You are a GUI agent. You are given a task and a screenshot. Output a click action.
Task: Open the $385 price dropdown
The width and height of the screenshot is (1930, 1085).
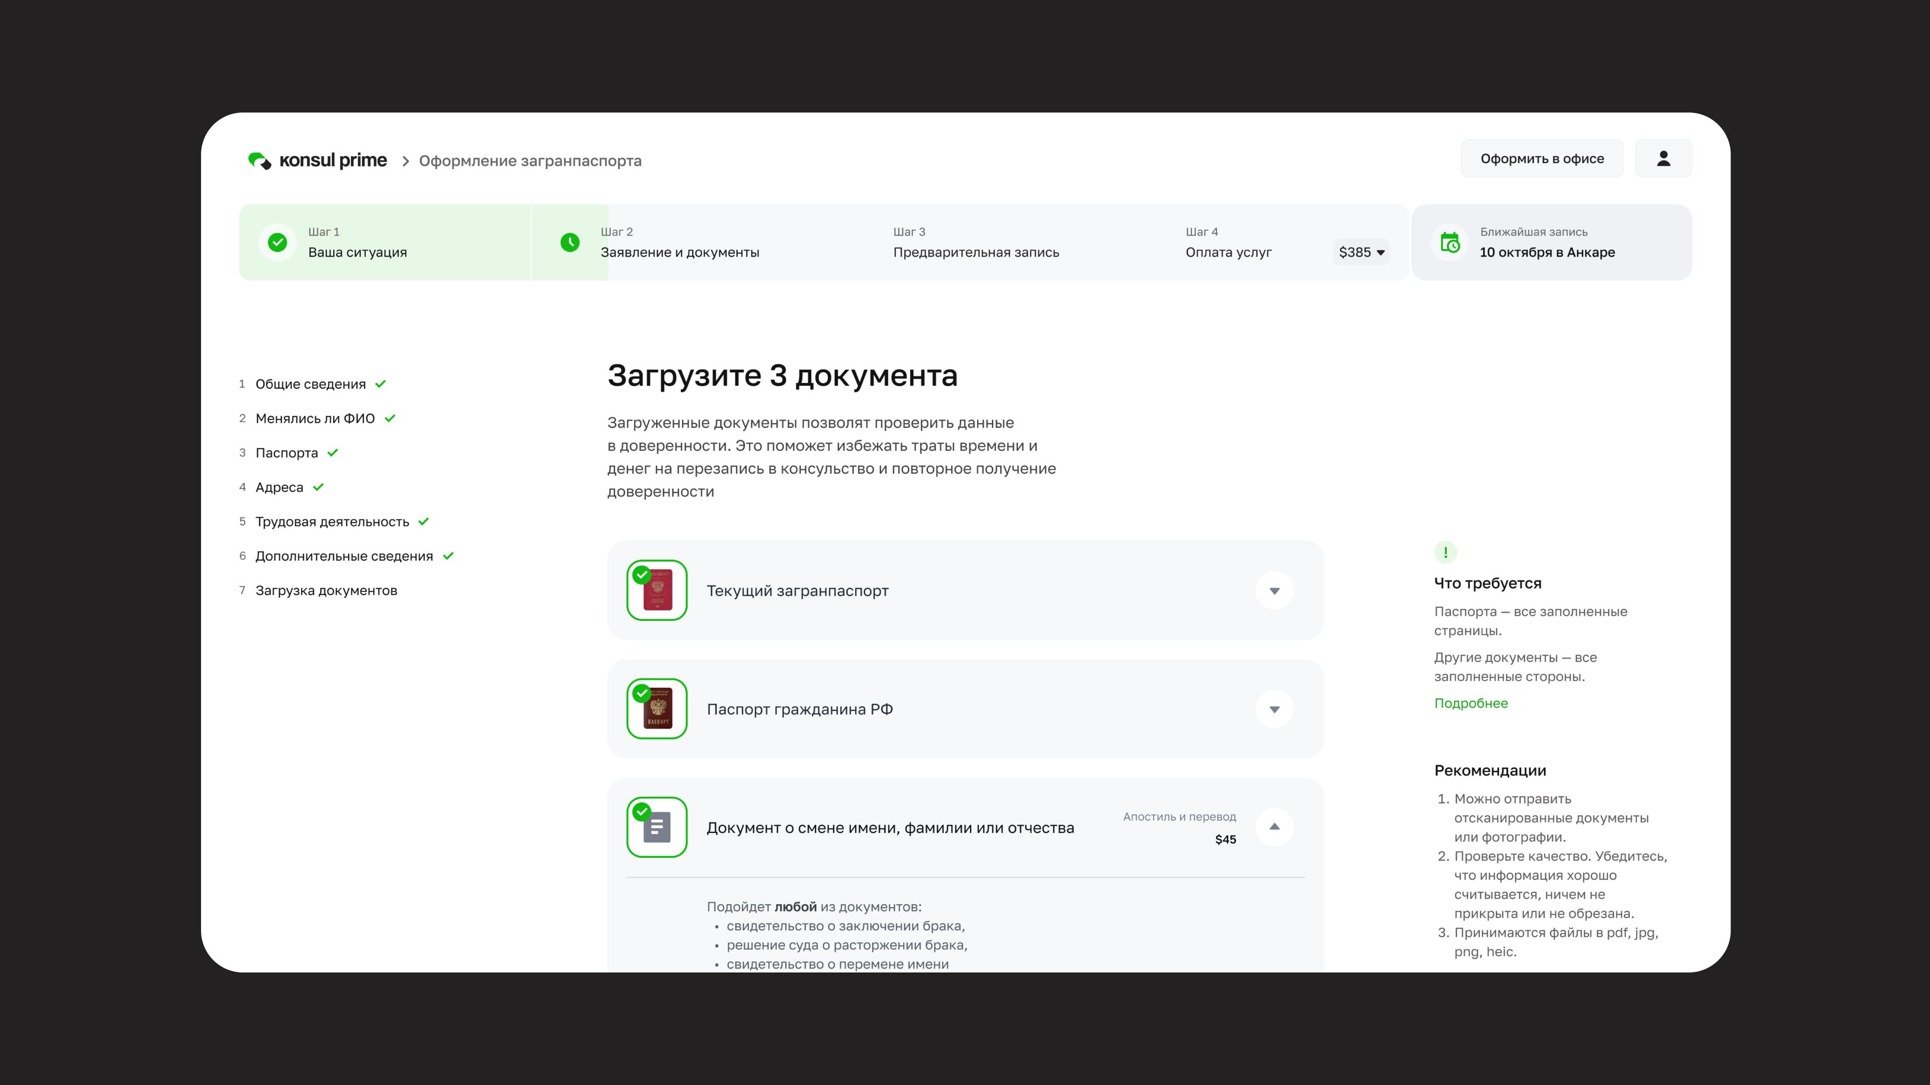click(1362, 252)
